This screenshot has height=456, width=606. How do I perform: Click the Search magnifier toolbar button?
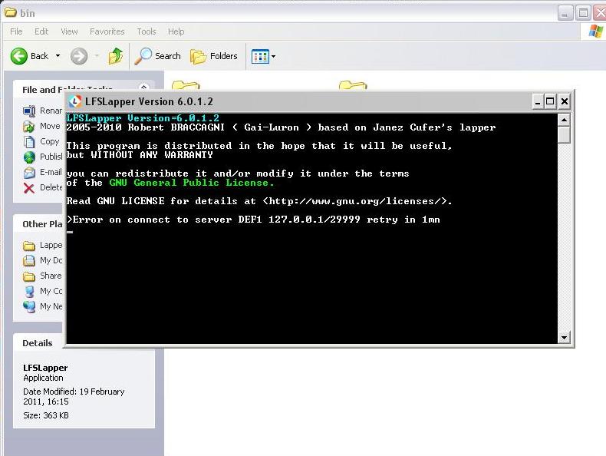tap(157, 56)
